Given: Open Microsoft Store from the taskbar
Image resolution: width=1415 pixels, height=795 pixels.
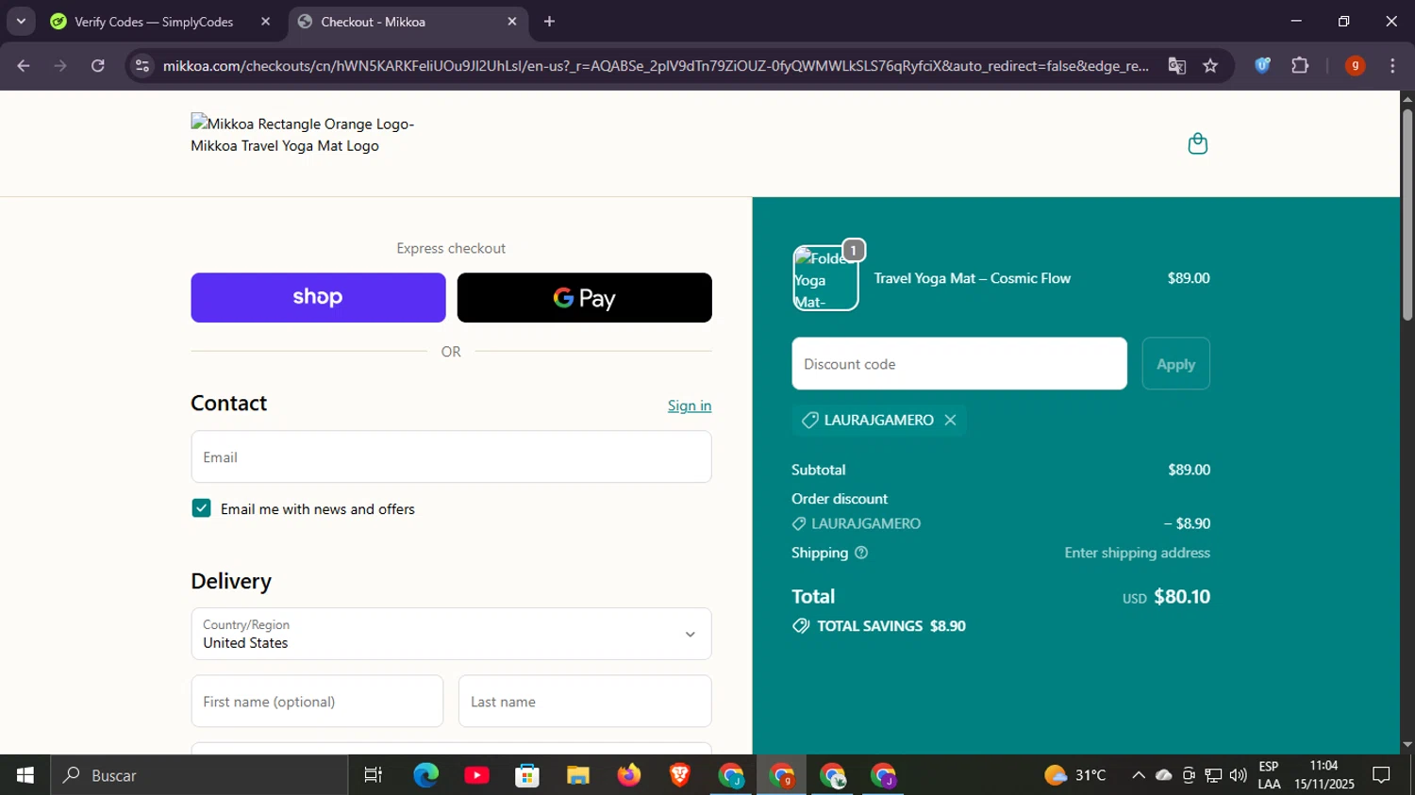Looking at the screenshot, I should coord(527,775).
